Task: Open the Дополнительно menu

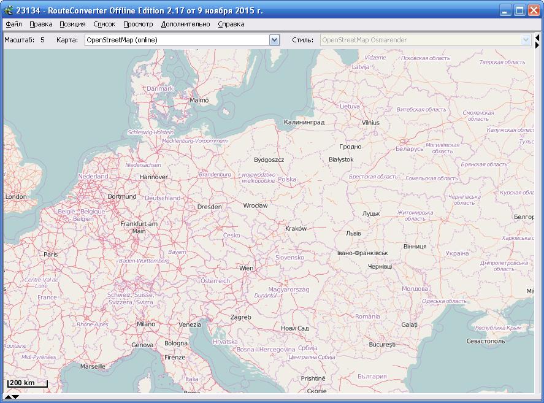Action: [x=186, y=25]
